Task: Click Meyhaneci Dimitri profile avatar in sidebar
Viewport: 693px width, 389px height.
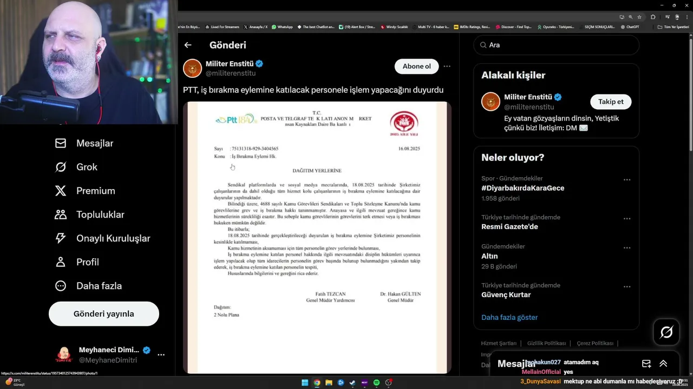Action: pyautogui.click(x=64, y=355)
